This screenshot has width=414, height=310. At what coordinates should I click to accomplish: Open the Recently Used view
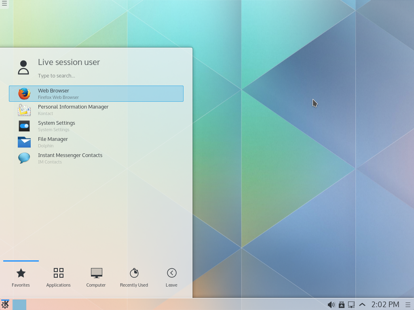tap(134, 277)
